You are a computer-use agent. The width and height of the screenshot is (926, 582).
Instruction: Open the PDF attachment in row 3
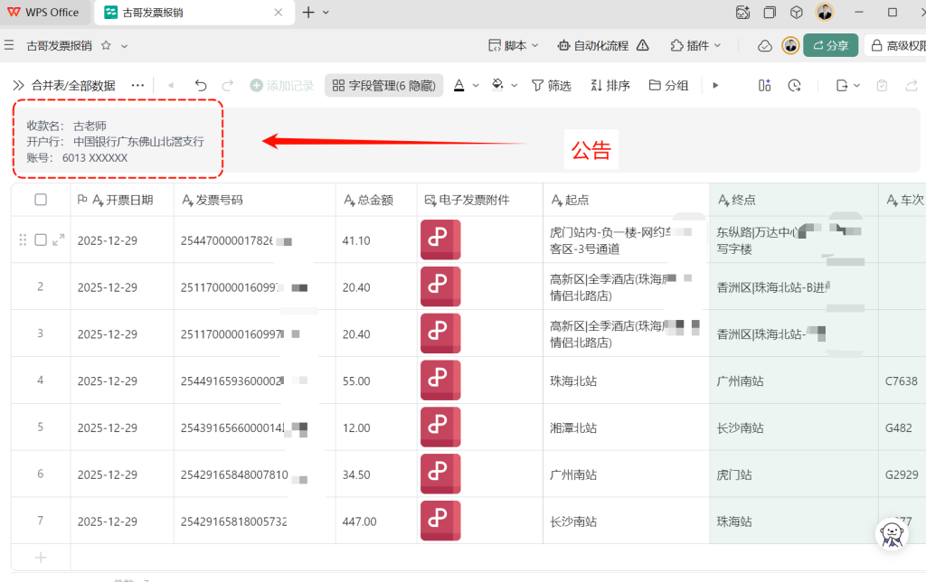coord(440,333)
